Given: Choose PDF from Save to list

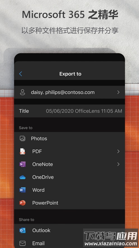Looking at the screenshot, I should click(69, 151).
